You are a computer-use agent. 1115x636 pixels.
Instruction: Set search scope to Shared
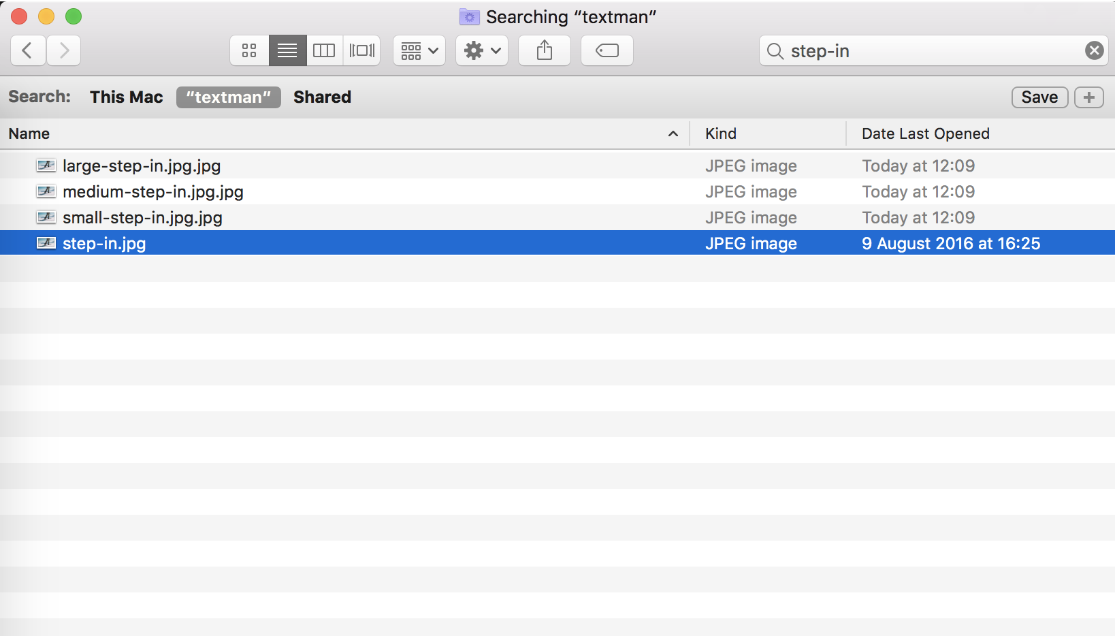[322, 97]
